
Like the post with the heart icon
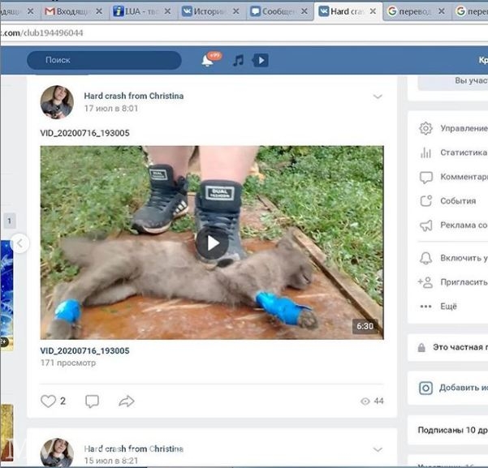[x=48, y=401]
